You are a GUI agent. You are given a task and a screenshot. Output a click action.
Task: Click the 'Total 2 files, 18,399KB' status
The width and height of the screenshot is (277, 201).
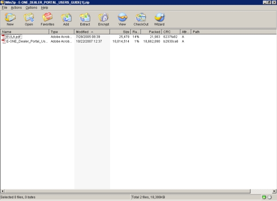(x=148, y=197)
